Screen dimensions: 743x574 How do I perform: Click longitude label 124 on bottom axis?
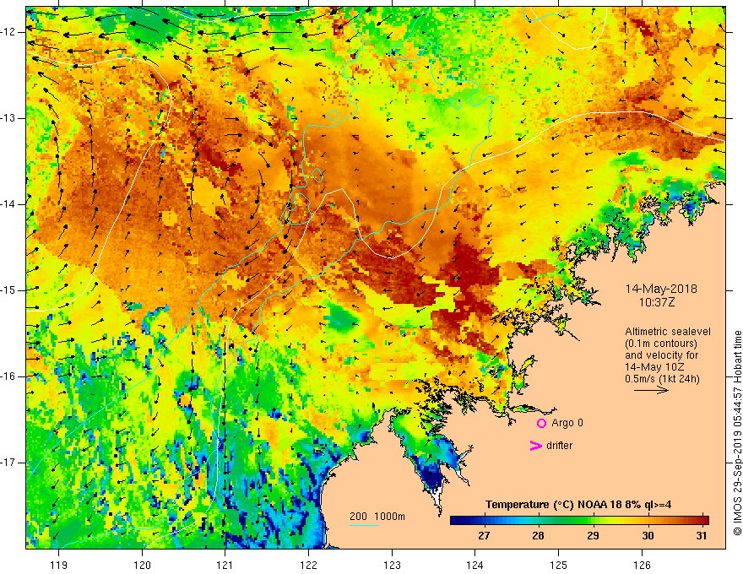tap(475, 566)
